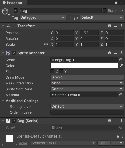The height and width of the screenshot is (148, 125).
Task: Click the color eyedropper icon
Action: (121, 66)
